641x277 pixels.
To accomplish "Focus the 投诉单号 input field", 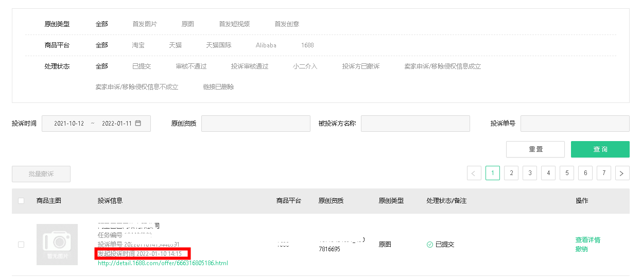I will click(x=575, y=124).
